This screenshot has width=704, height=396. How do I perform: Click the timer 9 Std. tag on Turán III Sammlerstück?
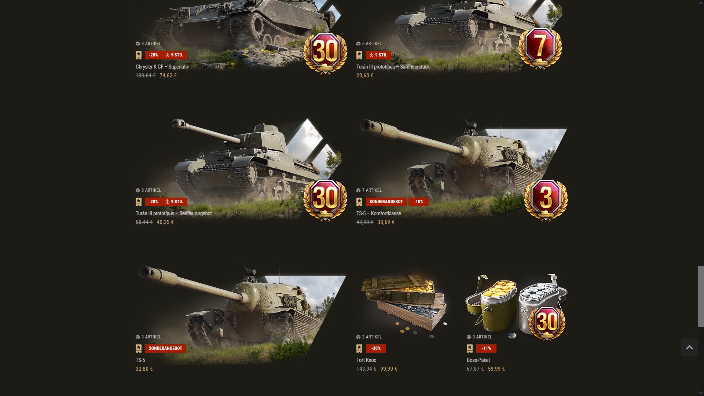tap(378, 55)
